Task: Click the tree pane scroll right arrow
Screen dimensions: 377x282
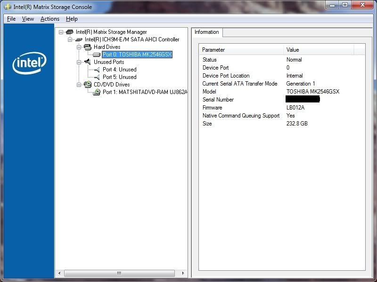Action: click(x=183, y=273)
